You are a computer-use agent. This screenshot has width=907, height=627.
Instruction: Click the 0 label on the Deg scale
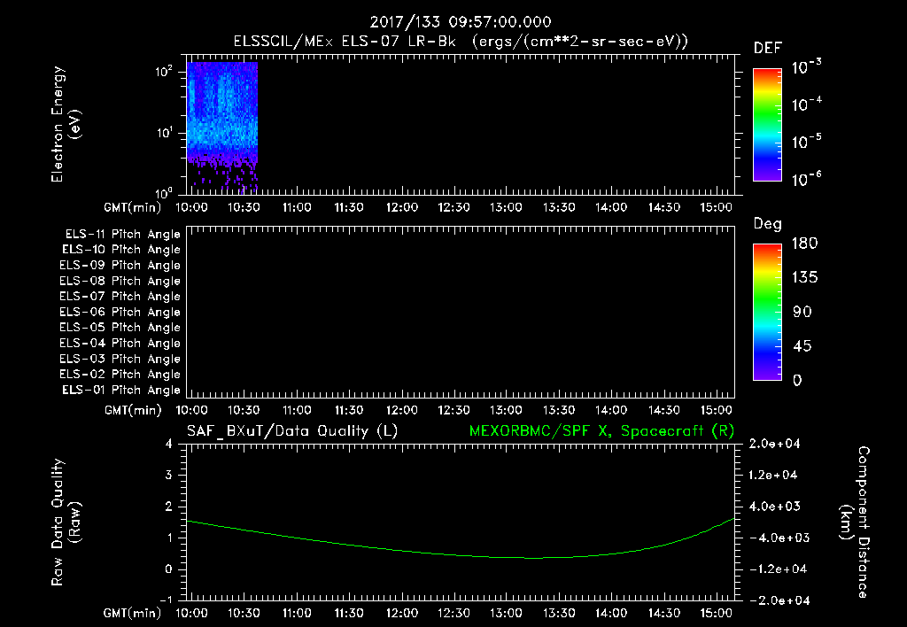click(797, 381)
